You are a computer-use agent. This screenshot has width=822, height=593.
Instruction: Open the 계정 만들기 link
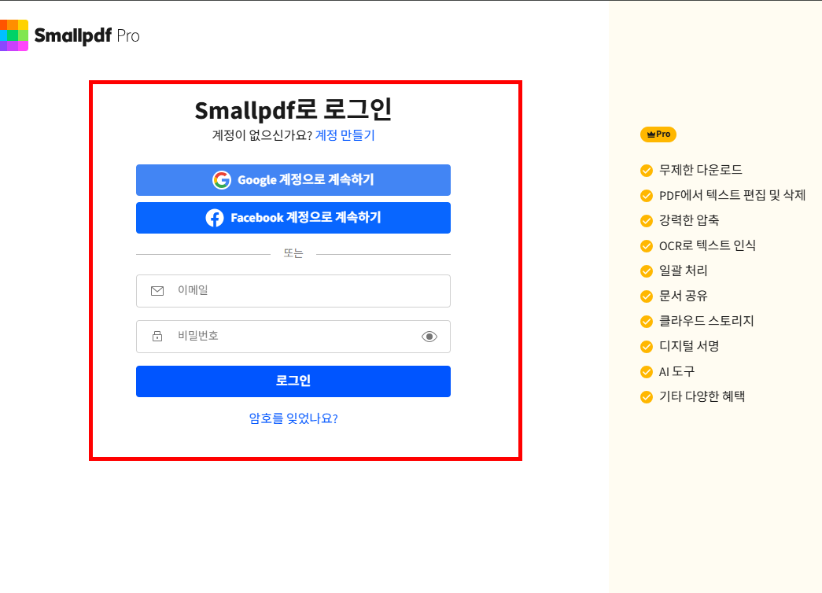point(344,135)
